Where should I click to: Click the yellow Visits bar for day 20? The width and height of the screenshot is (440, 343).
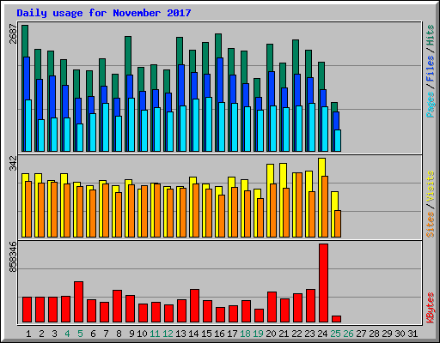pyautogui.click(x=270, y=174)
